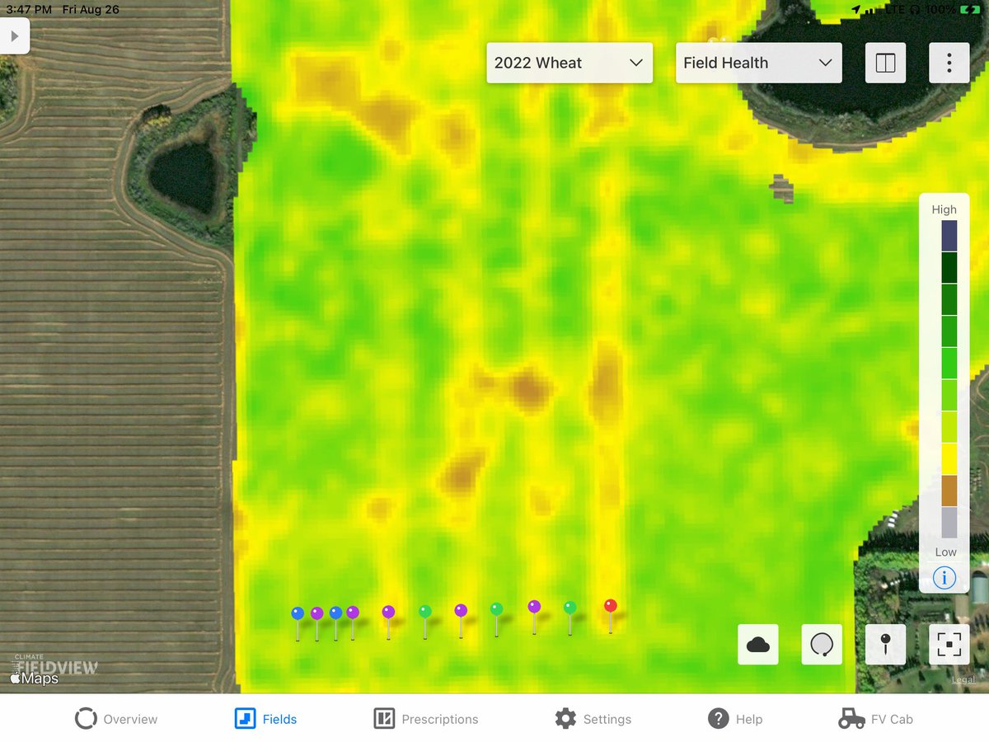Toggle split-screen map view
Image resolution: width=989 pixels, height=742 pixels.
pos(885,63)
